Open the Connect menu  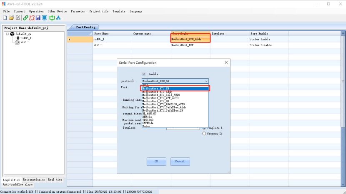tap(19, 11)
